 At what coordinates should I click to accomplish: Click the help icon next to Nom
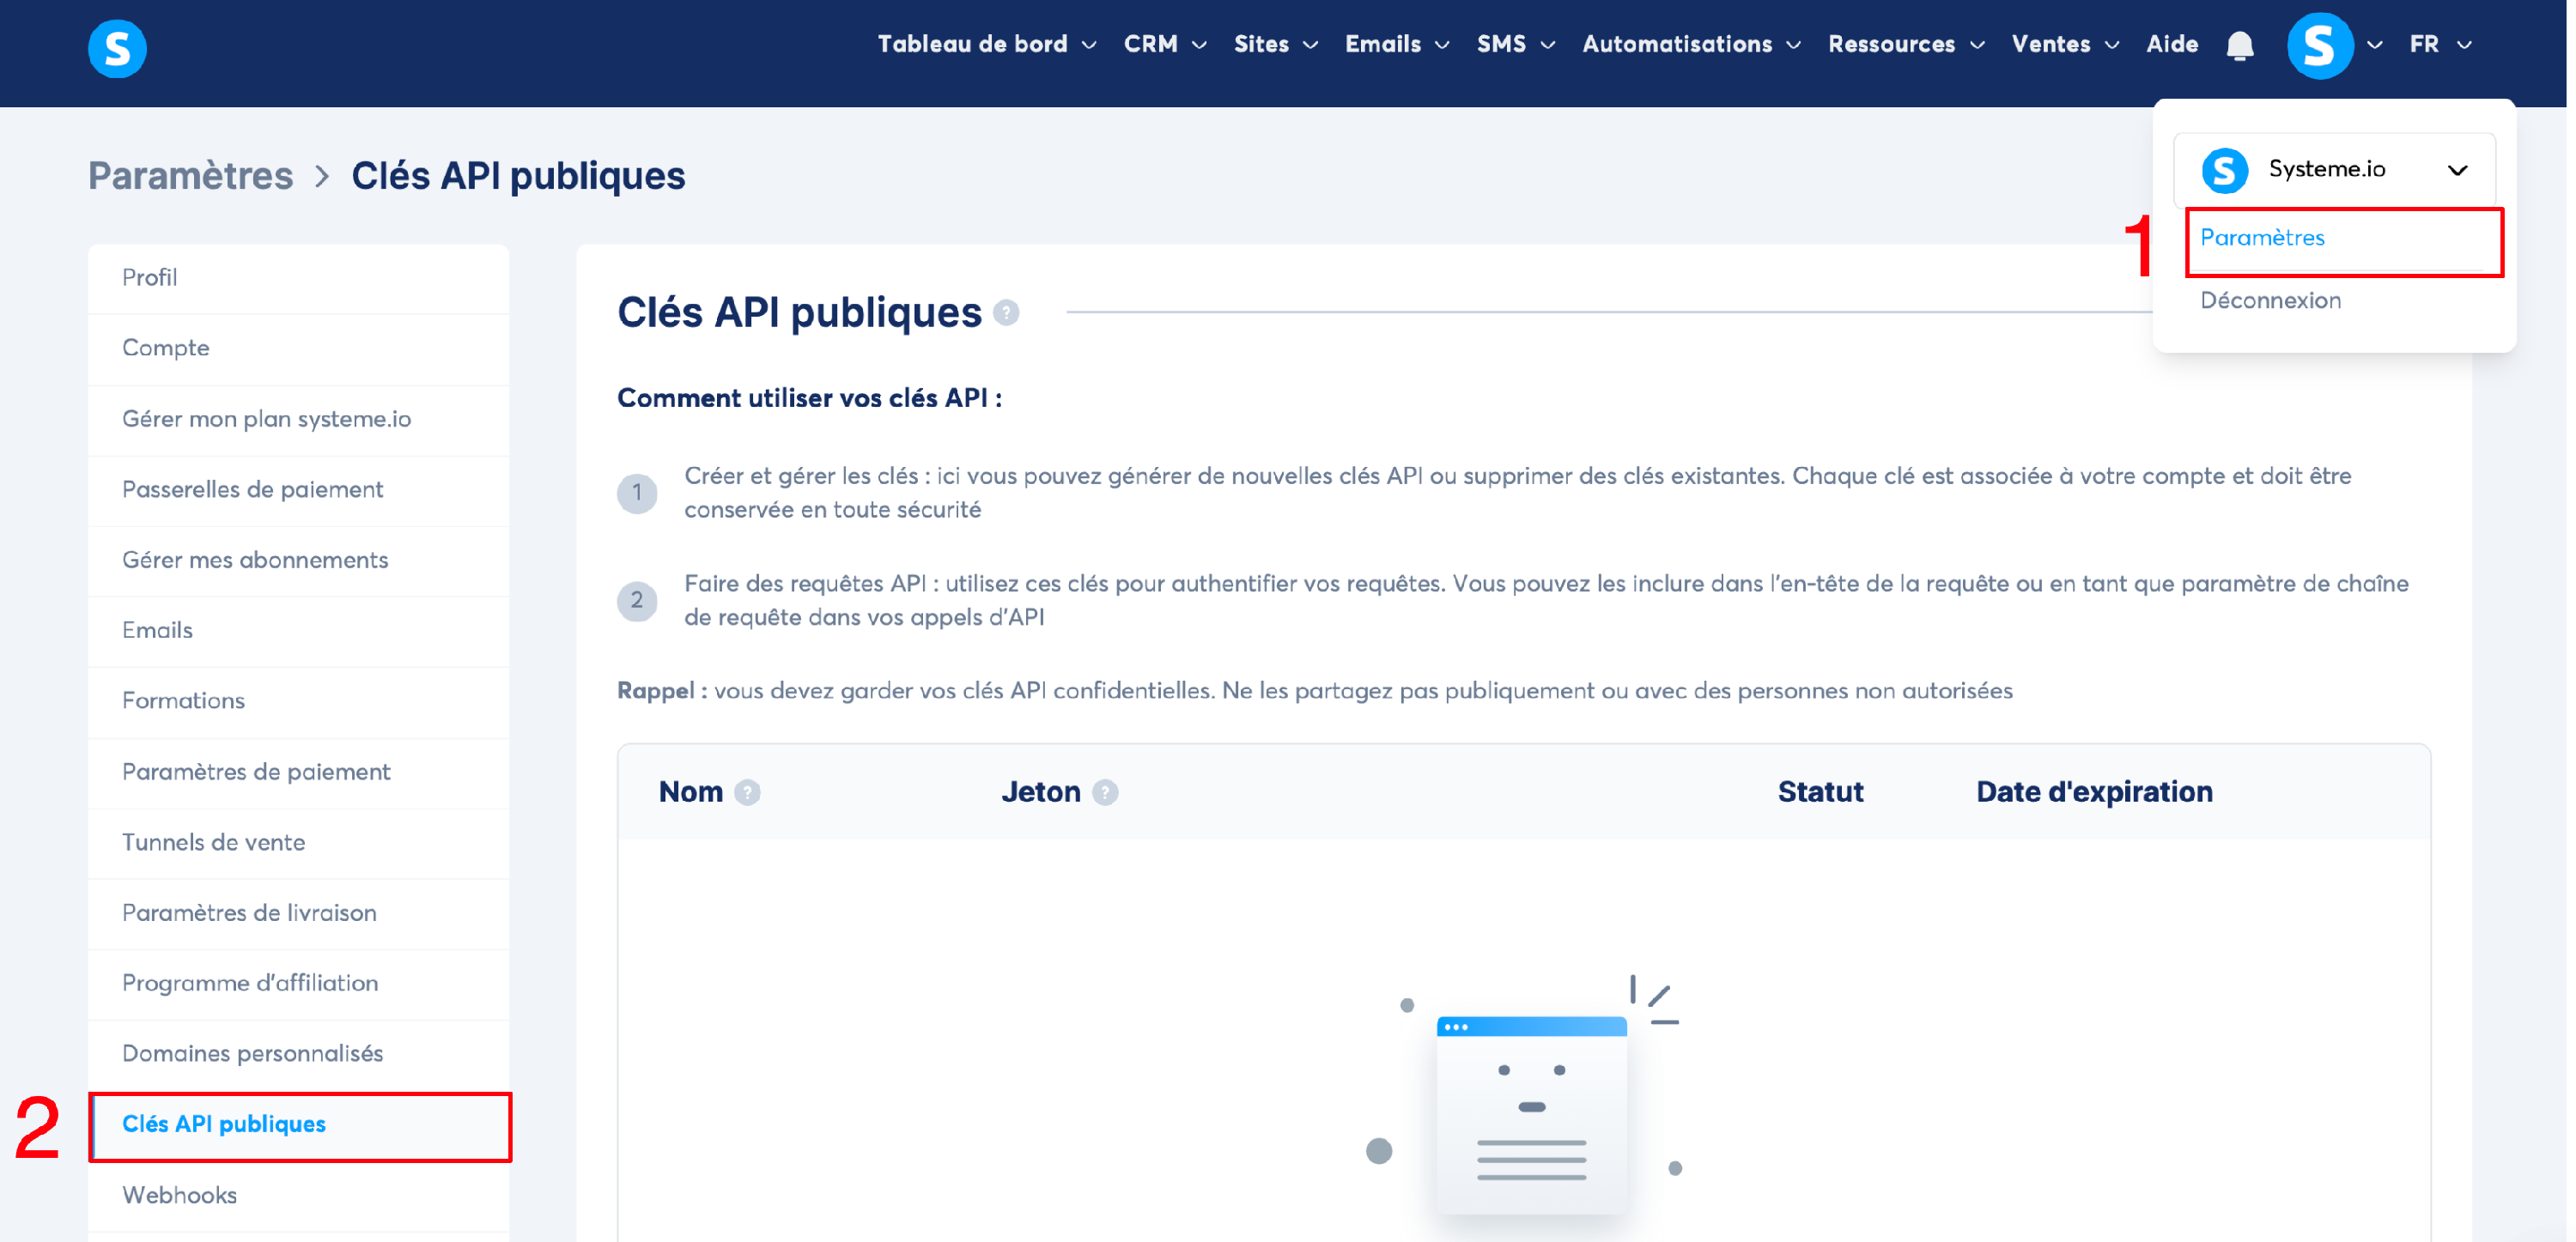point(747,792)
